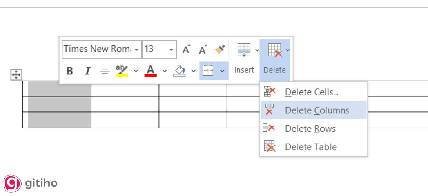This screenshot has width=428, height=196.
Task: Expand the highlight color dropdown arrow
Action: click(136, 71)
